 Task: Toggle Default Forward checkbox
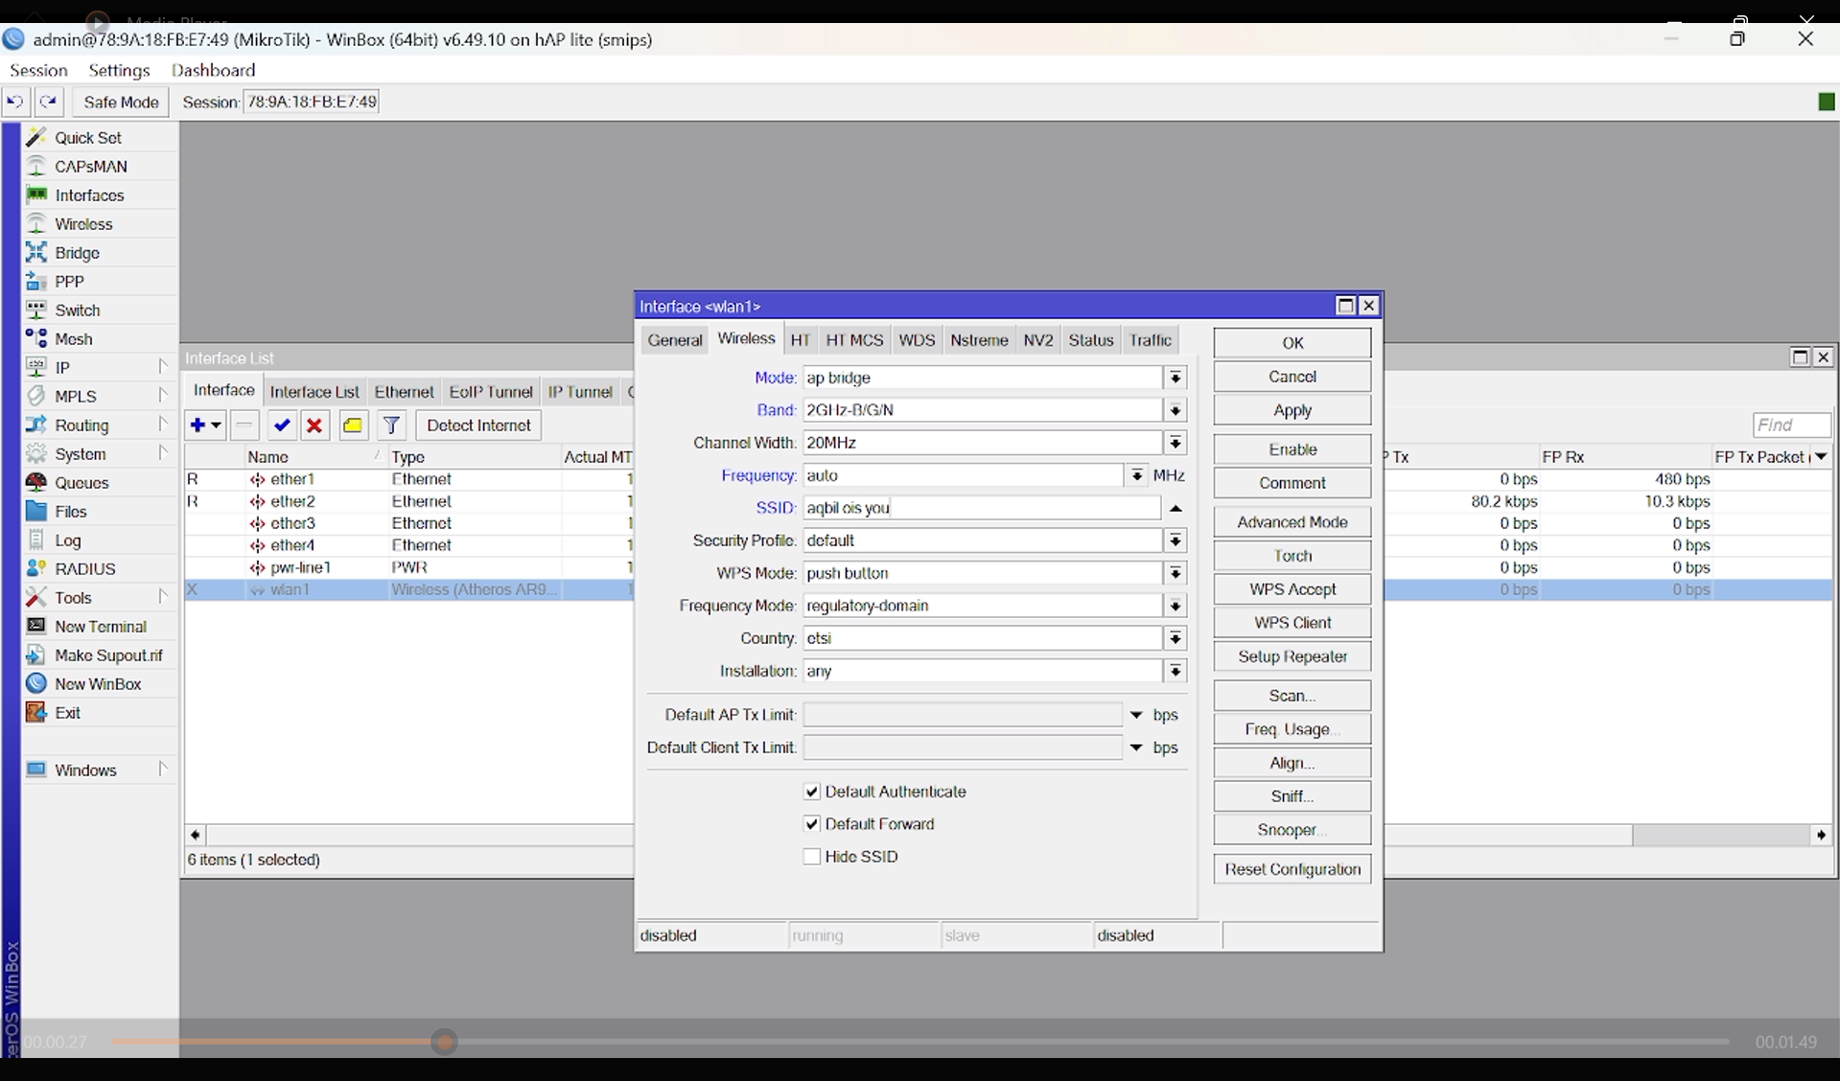812,824
